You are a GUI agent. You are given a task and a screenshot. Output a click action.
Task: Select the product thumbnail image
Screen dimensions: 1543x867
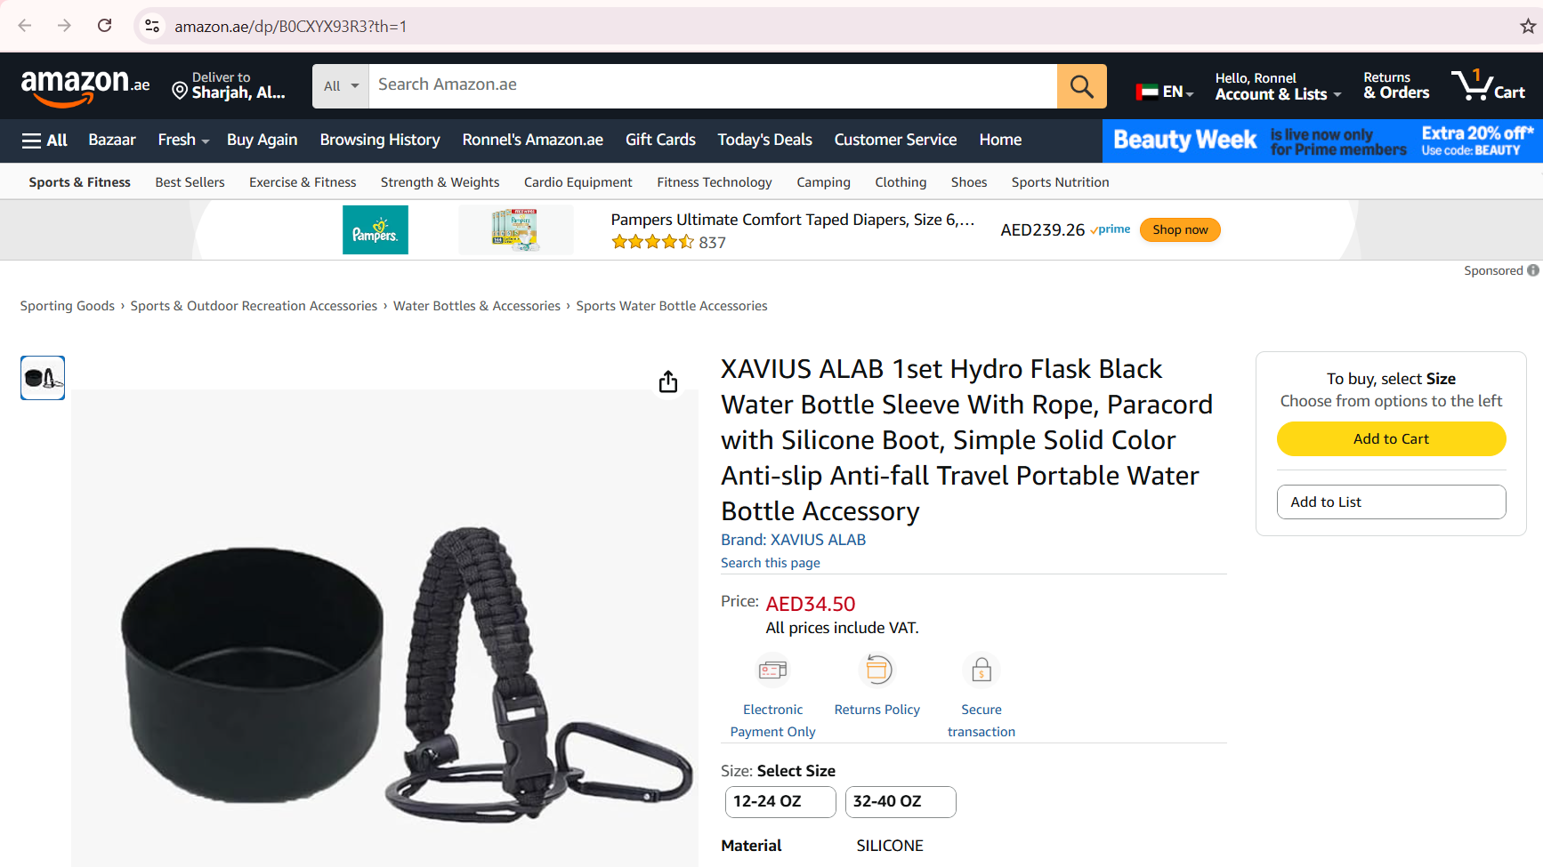click(x=43, y=378)
